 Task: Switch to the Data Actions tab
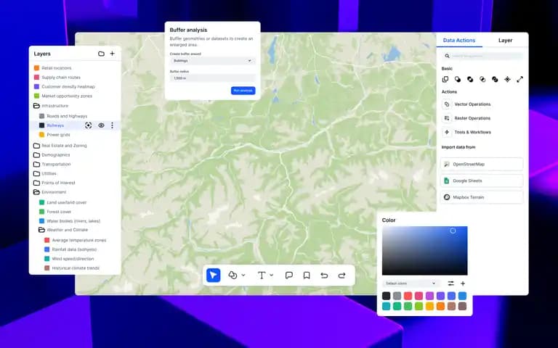(459, 40)
